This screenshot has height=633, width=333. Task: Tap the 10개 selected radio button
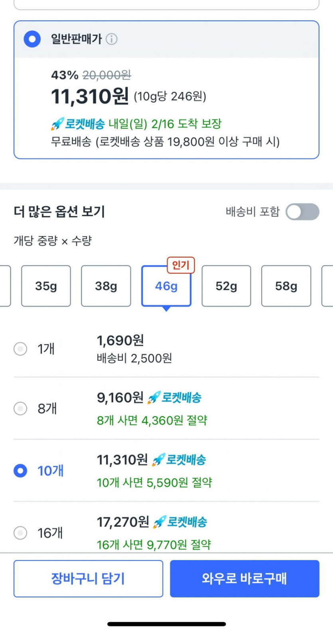coord(20,471)
